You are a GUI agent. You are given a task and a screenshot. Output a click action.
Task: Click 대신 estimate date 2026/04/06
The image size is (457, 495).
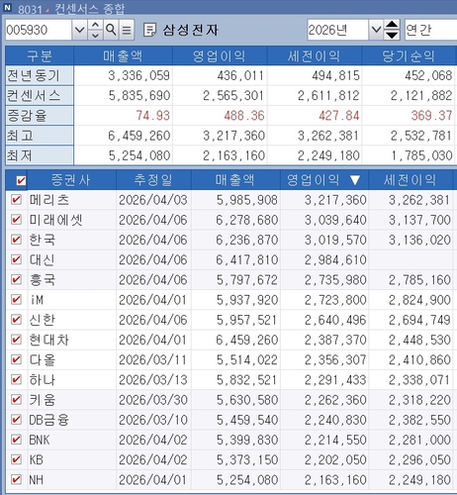pyautogui.click(x=153, y=260)
